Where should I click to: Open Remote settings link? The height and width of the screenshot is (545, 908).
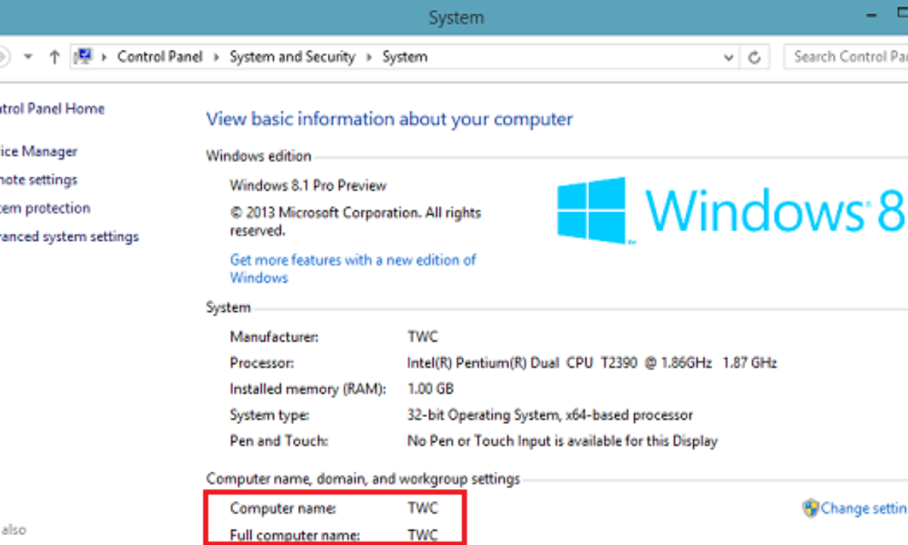39,180
